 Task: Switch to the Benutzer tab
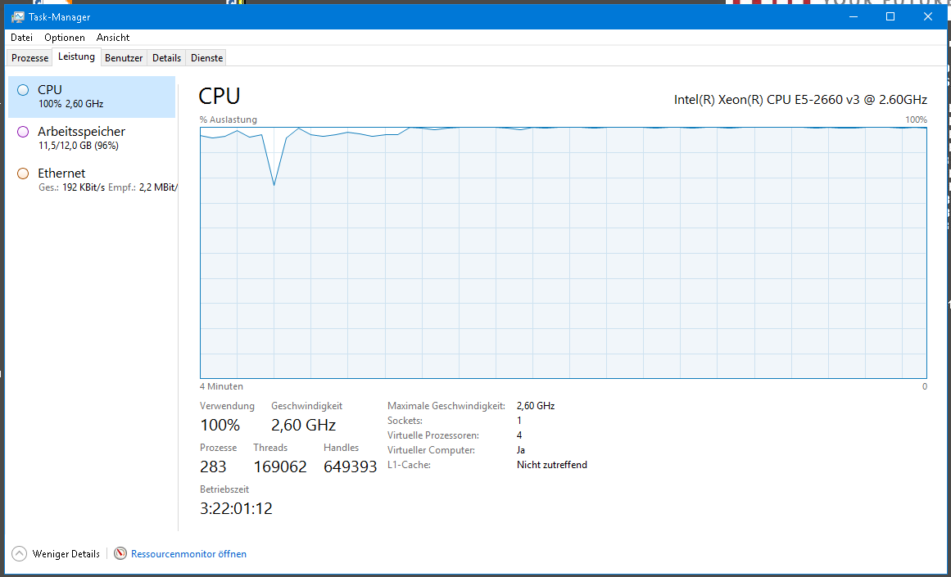124,58
